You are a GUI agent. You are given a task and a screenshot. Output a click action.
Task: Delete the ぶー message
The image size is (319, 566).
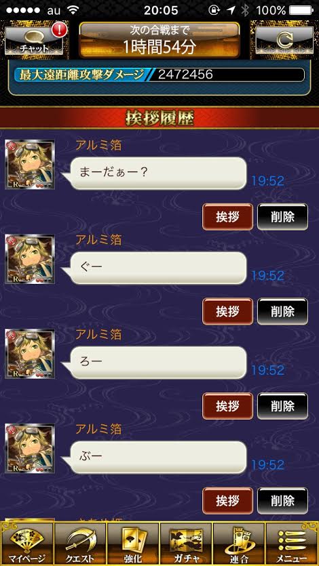tap(282, 501)
